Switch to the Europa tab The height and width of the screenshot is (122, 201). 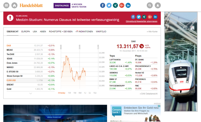[26, 32]
